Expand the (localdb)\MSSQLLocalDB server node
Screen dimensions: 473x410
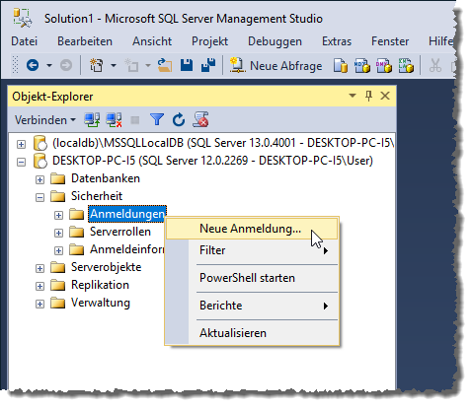click(x=21, y=144)
